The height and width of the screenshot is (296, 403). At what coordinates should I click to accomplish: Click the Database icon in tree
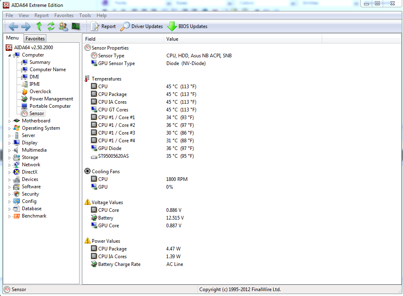point(17,209)
